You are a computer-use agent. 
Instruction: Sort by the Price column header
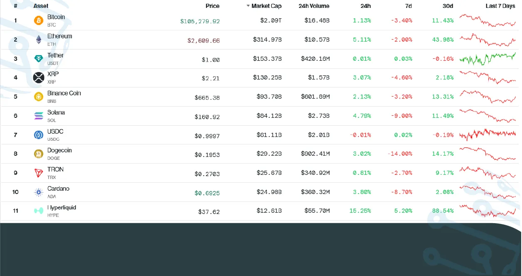(213, 6)
